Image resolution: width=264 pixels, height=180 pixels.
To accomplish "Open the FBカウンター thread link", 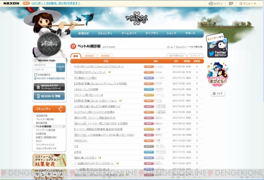I will tap(81, 141).
